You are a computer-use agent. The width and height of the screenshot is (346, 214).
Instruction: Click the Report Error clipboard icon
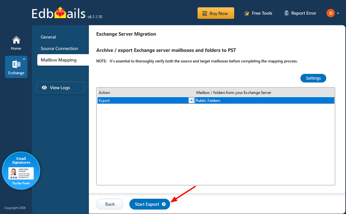286,13
